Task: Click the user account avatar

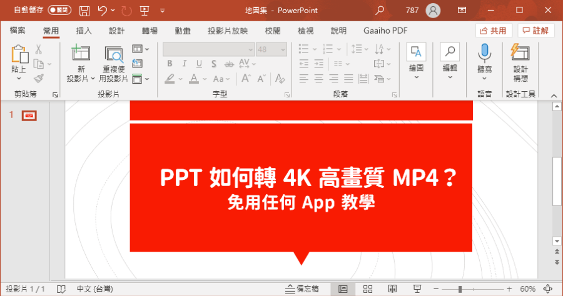Action: click(433, 11)
